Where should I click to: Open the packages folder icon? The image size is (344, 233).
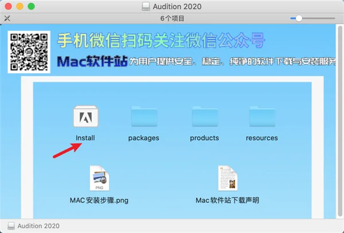pos(144,117)
